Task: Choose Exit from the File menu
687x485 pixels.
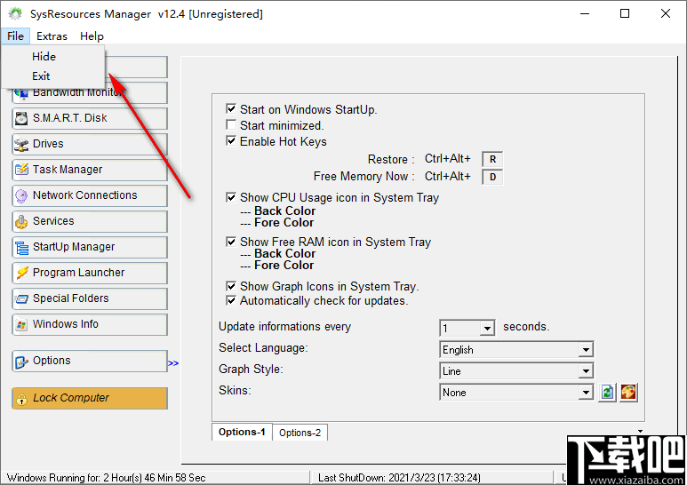Action: 53,76
